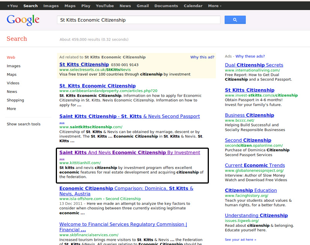310x245 pixels.
Task: Open Gmail in the top navigation bar
Action: 143,6
